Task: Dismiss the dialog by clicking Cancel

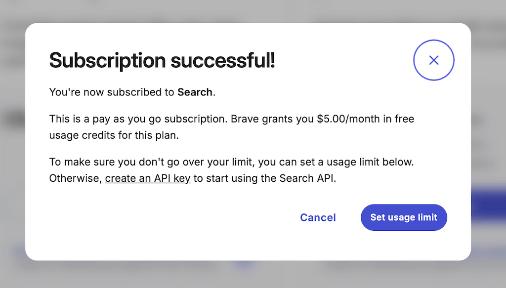Action: (x=318, y=217)
